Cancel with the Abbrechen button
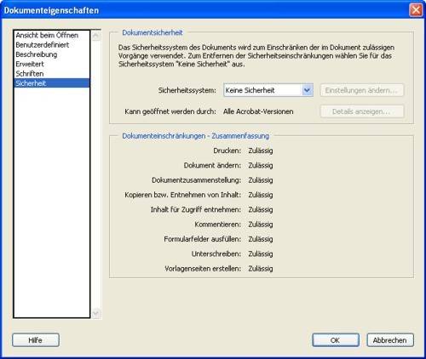The image size is (426, 359). click(x=390, y=340)
